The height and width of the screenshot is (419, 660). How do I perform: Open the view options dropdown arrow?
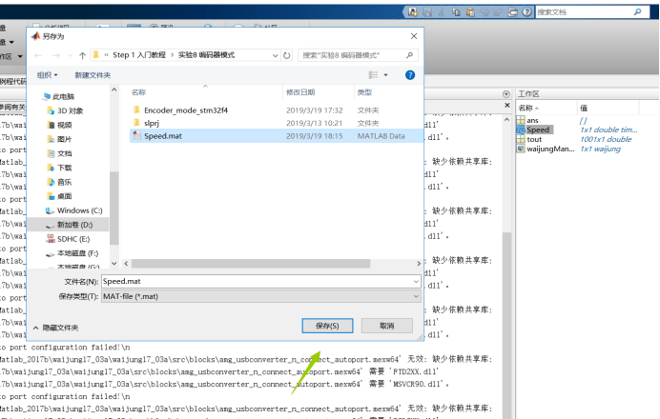(x=385, y=75)
